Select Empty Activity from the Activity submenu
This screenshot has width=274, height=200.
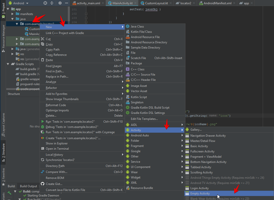point(200,193)
